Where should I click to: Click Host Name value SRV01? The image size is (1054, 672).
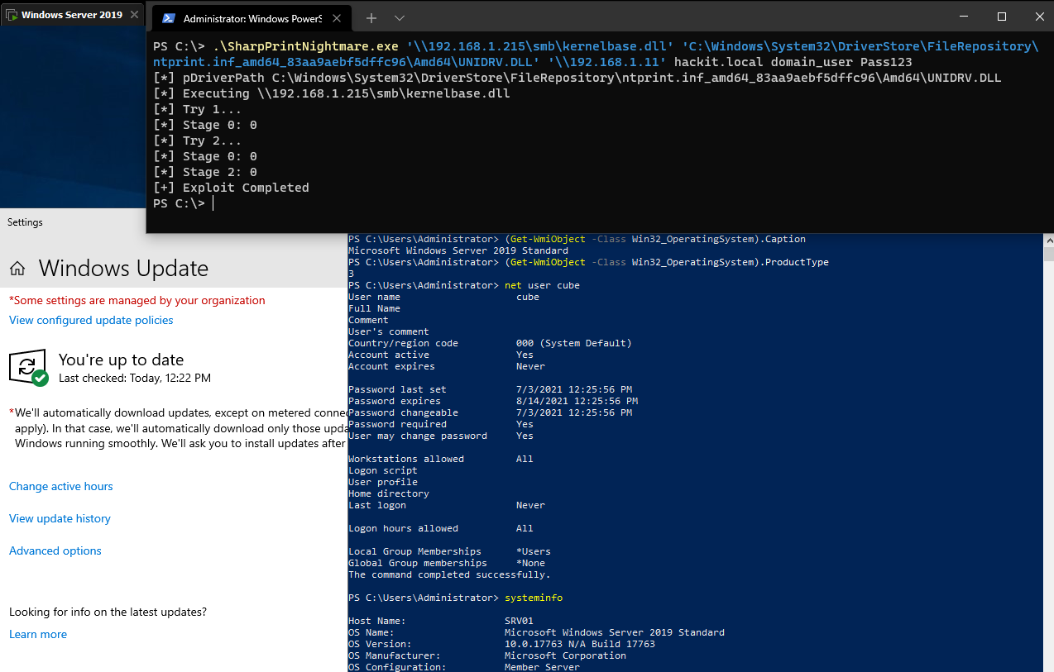coord(519,621)
